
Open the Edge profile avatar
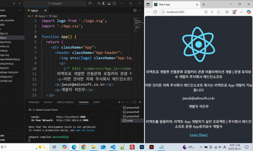(234, 12)
